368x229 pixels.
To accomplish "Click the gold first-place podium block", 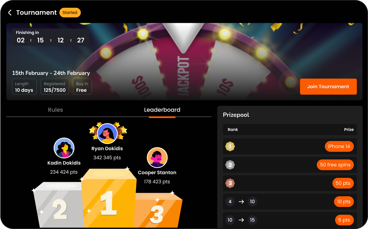I will click(x=109, y=198).
